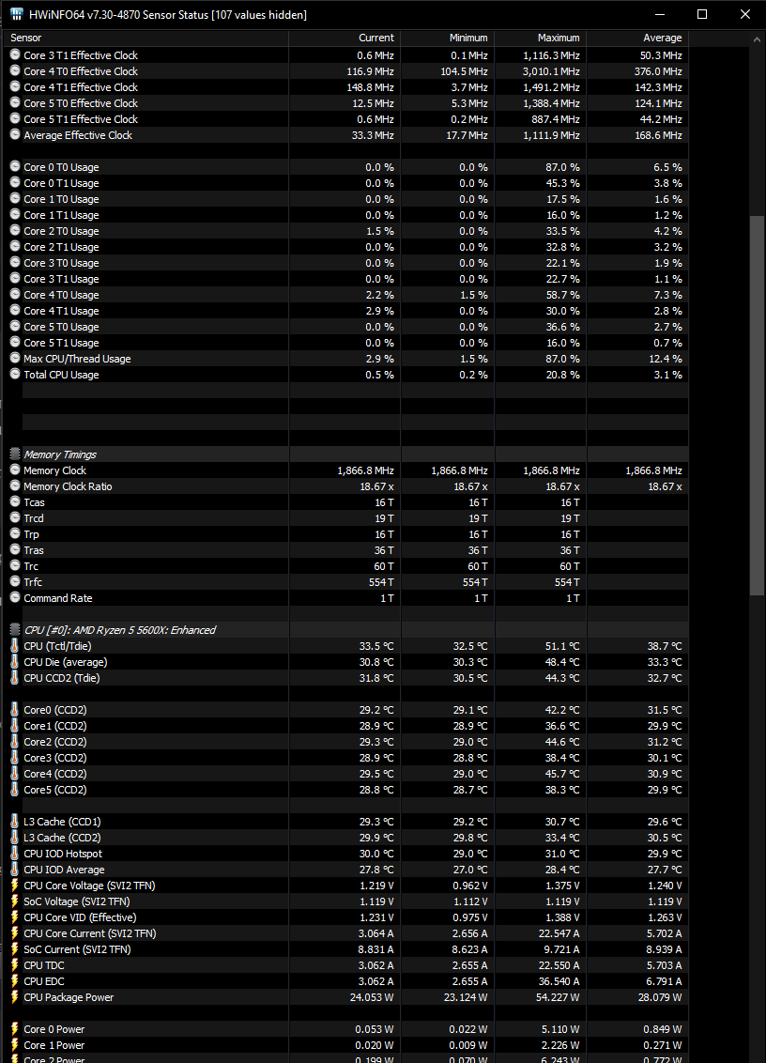
Task: Click the icon beside Max CPU/Thread Usage
Action: coord(15,358)
